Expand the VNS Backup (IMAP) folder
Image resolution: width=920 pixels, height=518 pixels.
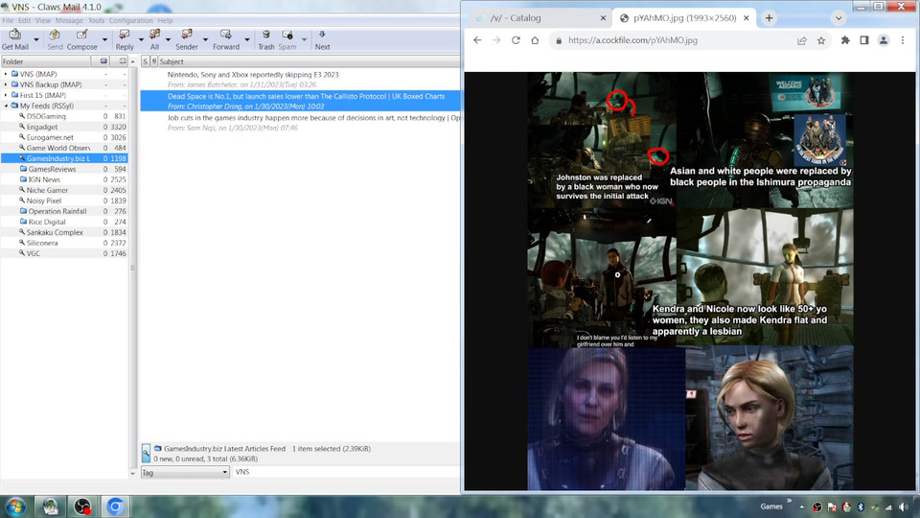[6, 84]
